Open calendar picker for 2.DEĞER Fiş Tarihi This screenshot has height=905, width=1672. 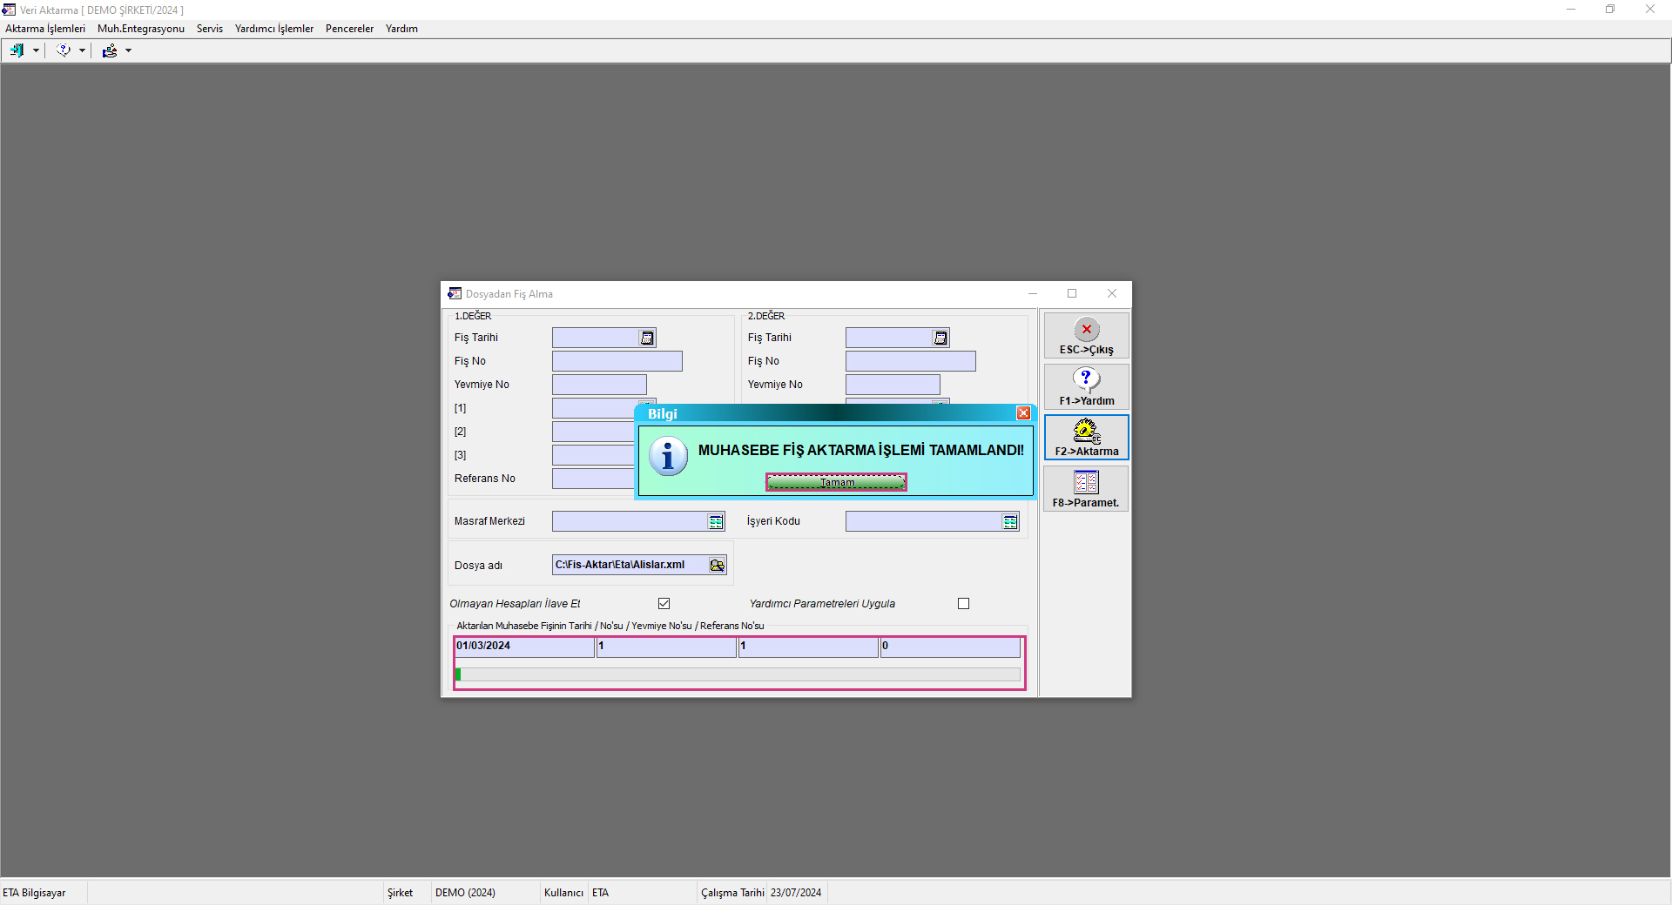(940, 339)
